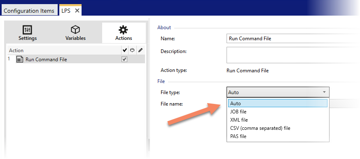Focus the Description text box
The width and height of the screenshot is (360, 159).
[x=293, y=55]
